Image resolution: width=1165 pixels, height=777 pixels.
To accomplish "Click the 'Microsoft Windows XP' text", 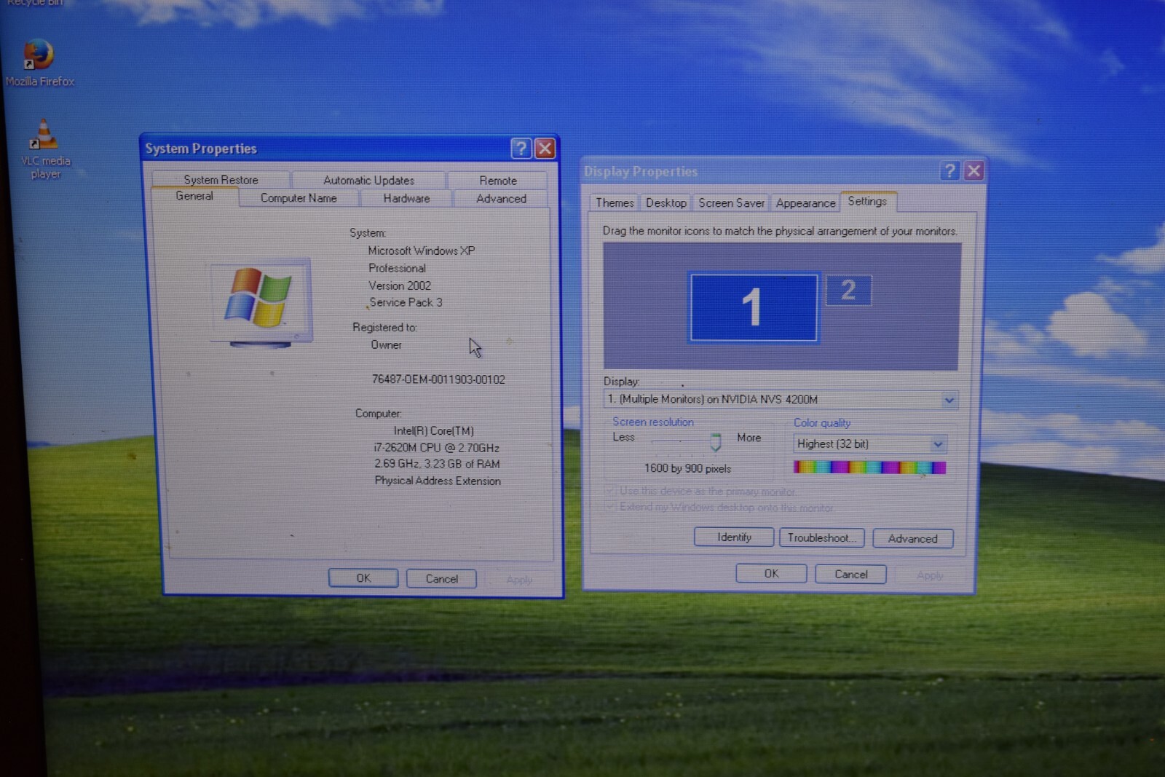I will (422, 251).
